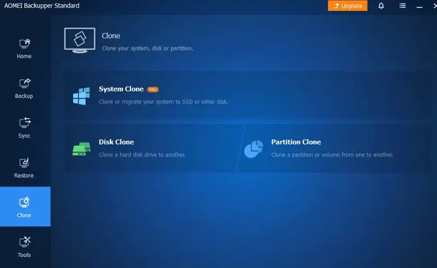
Task: Open the Tools section
Action: pyautogui.click(x=24, y=247)
